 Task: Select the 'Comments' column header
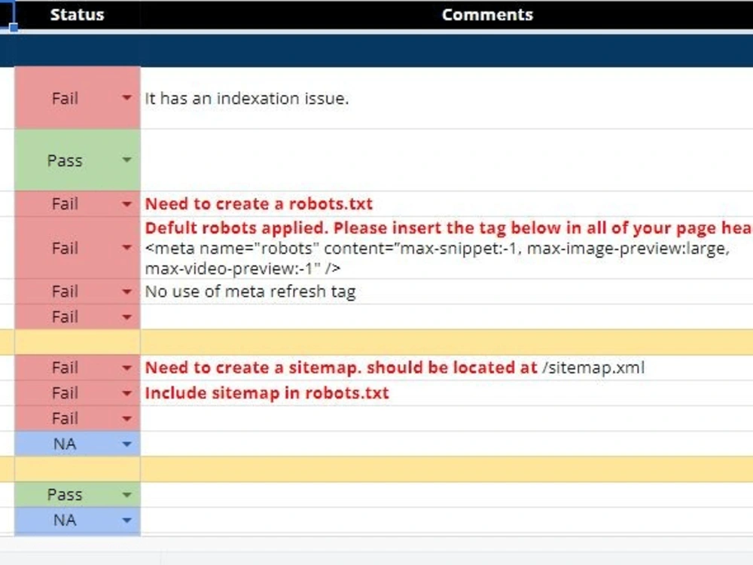pos(487,15)
